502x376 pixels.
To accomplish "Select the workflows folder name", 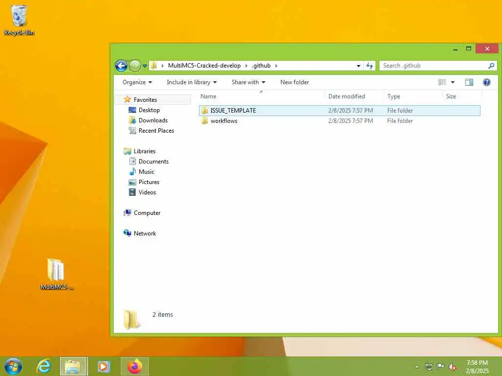I will [224, 121].
